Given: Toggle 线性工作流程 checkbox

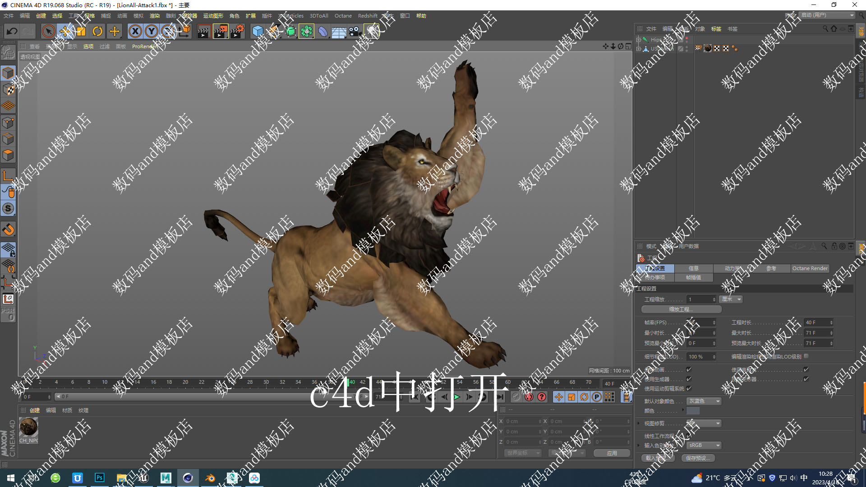Looking at the screenshot, I should click(x=689, y=436).
